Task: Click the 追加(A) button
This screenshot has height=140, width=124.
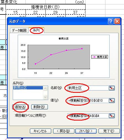Action: tap(20, 107)
